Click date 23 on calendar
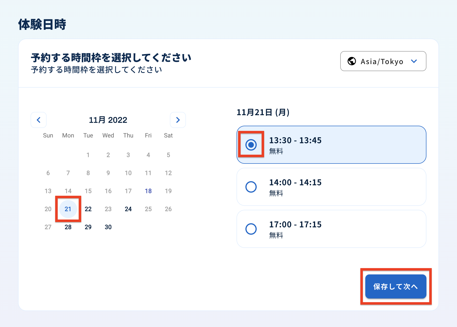 point(108,209)
